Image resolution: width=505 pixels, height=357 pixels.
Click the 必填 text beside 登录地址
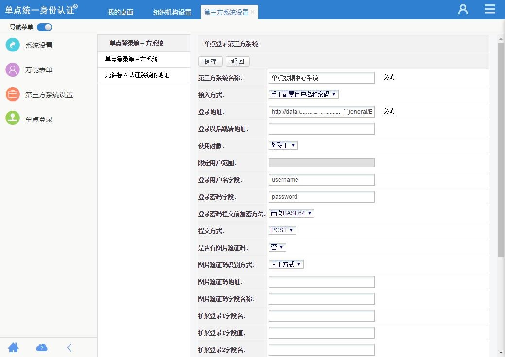(389, 111)
